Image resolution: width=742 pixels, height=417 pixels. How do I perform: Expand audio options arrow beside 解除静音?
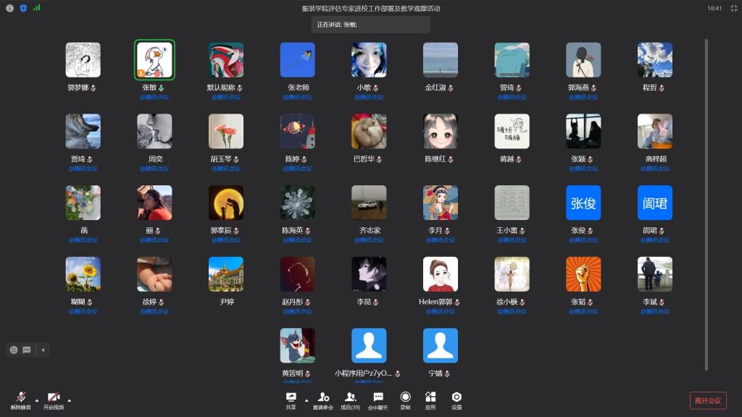36,400
